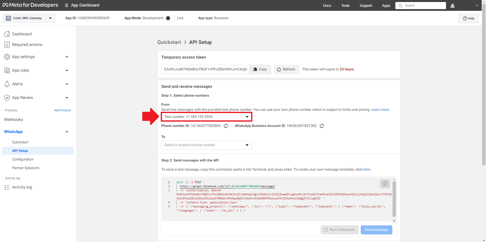
Task: Copy the Phone number ID with its icon
Action: click(226, 126)
